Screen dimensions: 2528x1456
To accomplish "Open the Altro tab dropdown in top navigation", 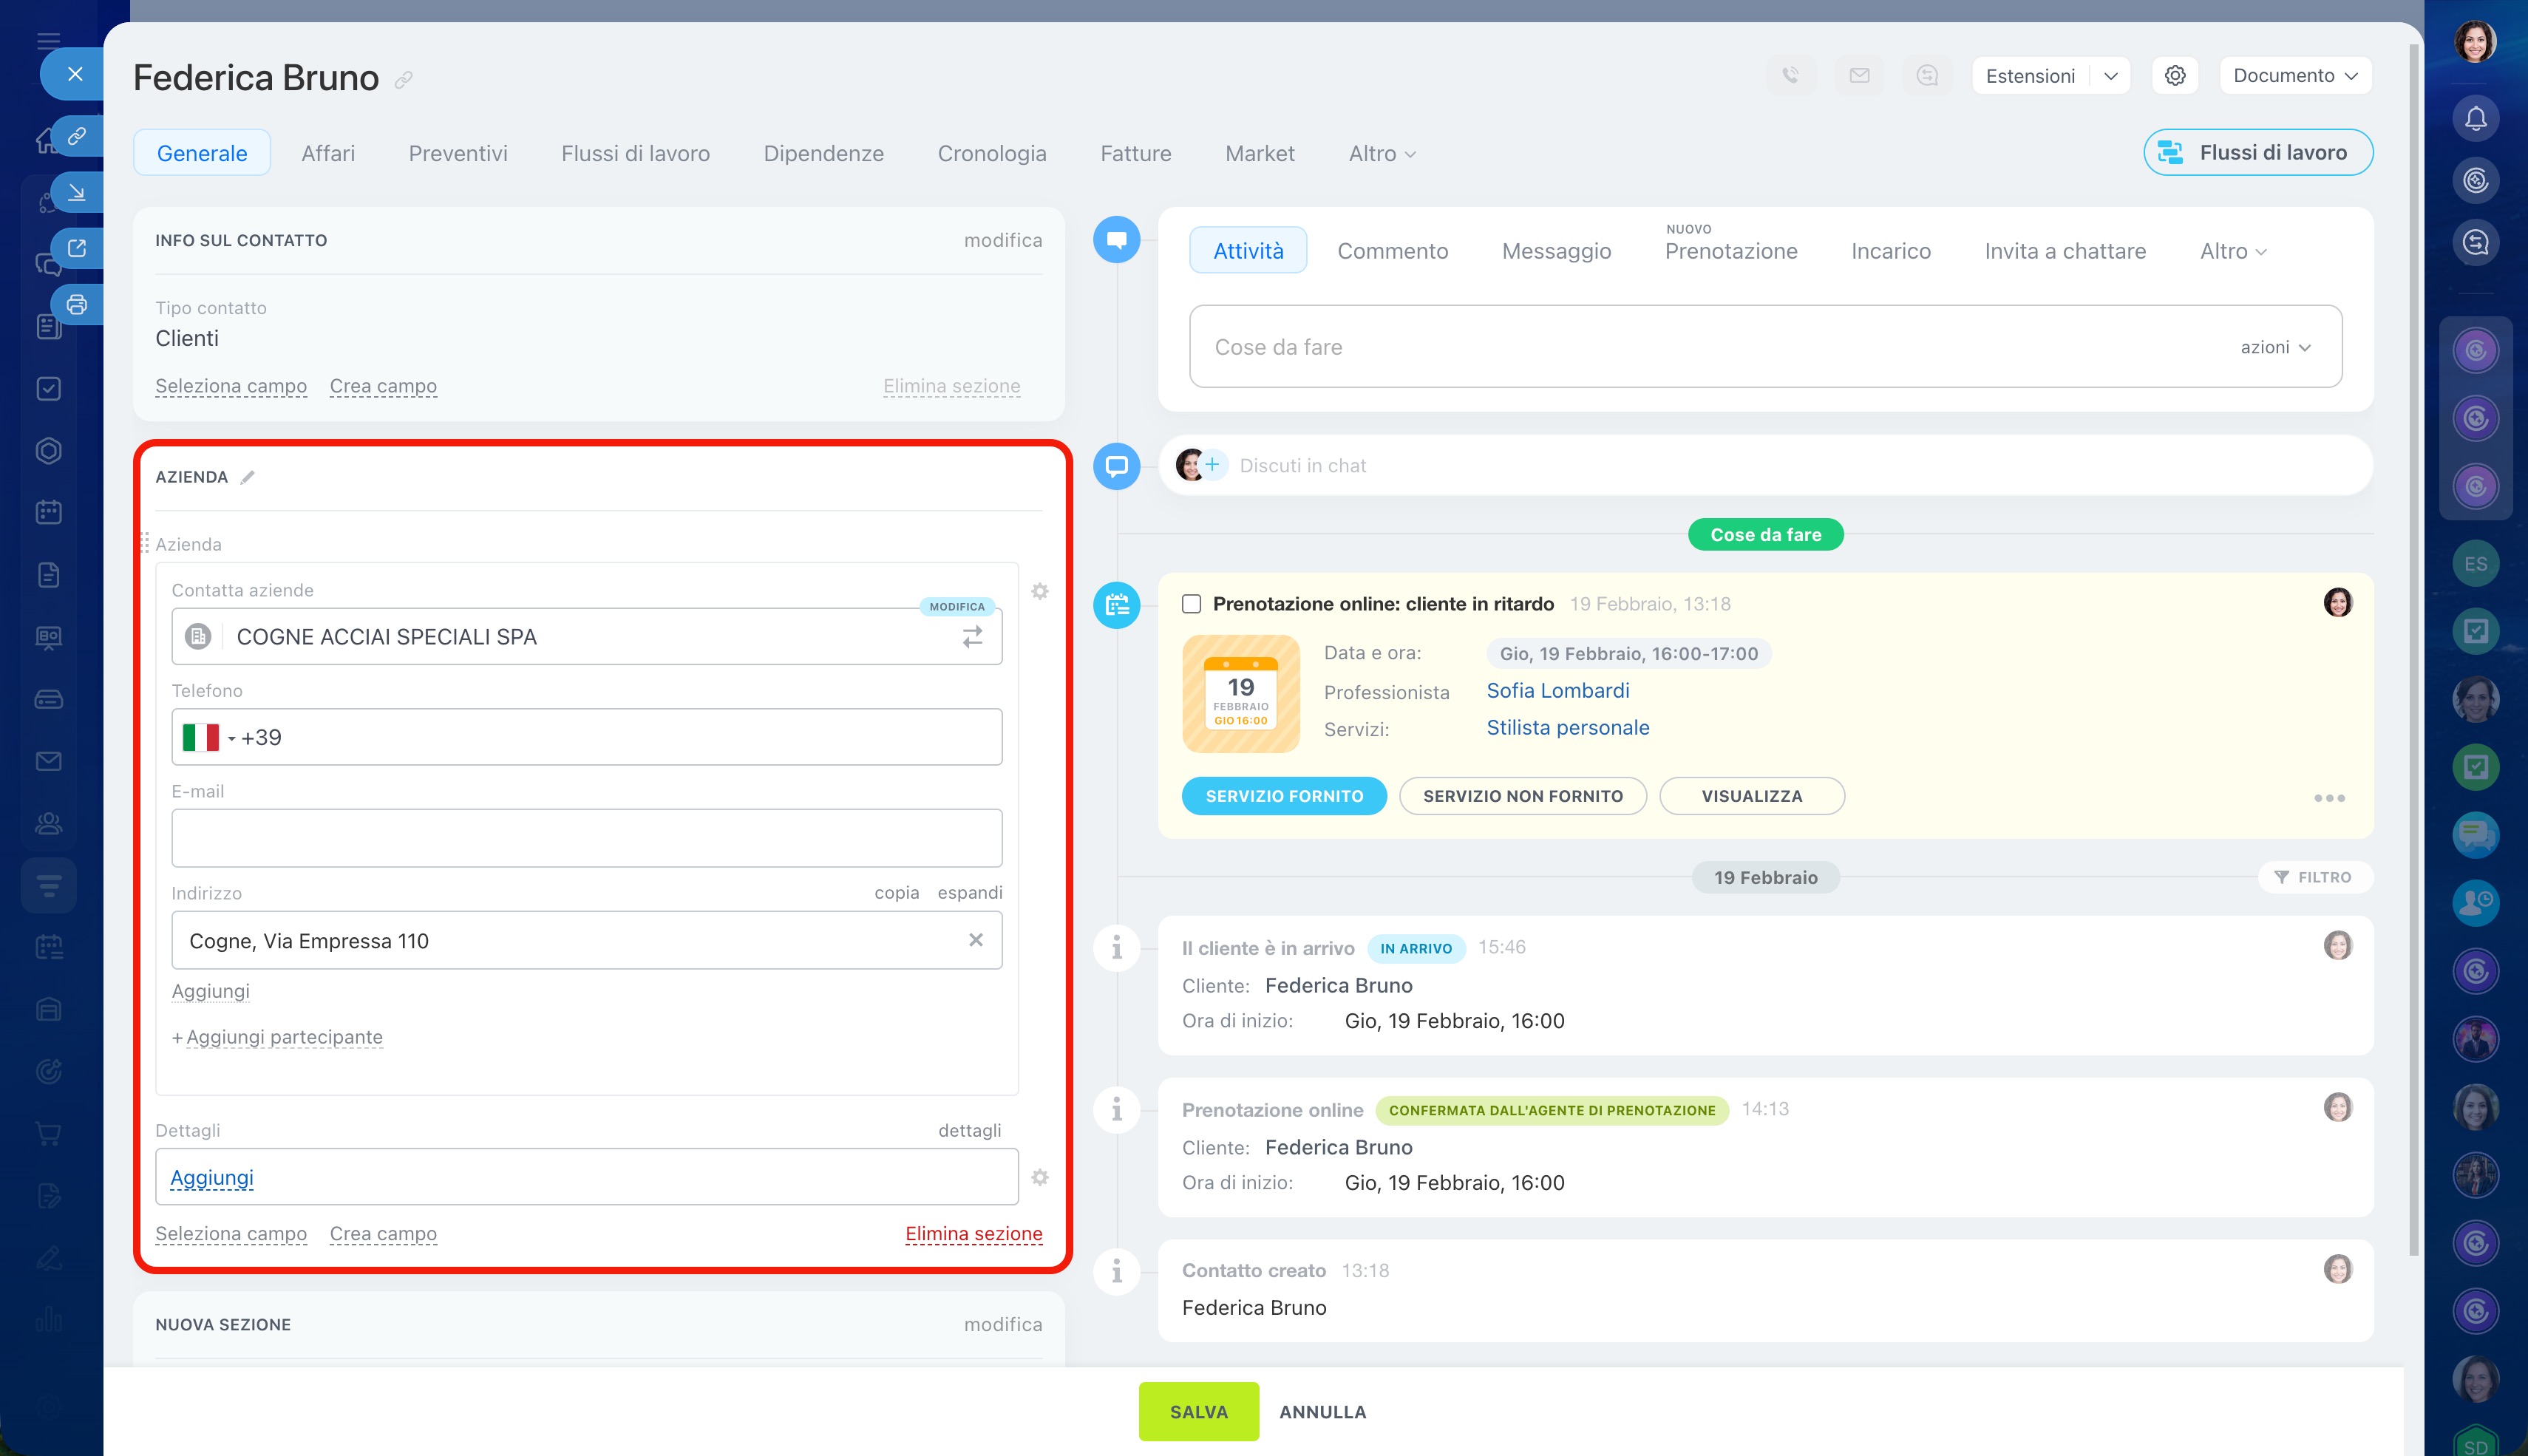I will coord(1381,154).
